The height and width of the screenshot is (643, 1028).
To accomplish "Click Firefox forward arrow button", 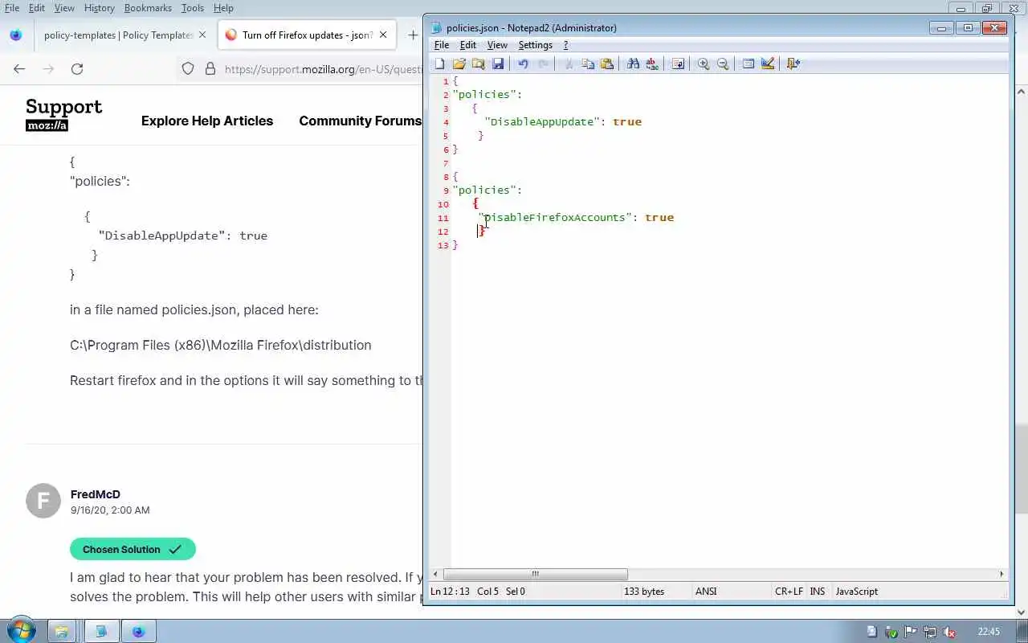I will point(48,69).
